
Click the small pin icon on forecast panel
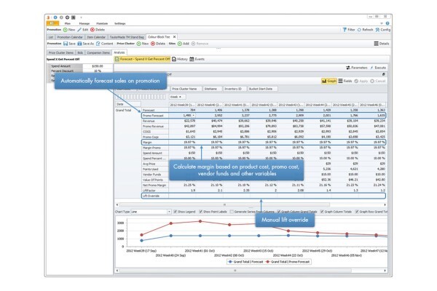coord(384,74)
